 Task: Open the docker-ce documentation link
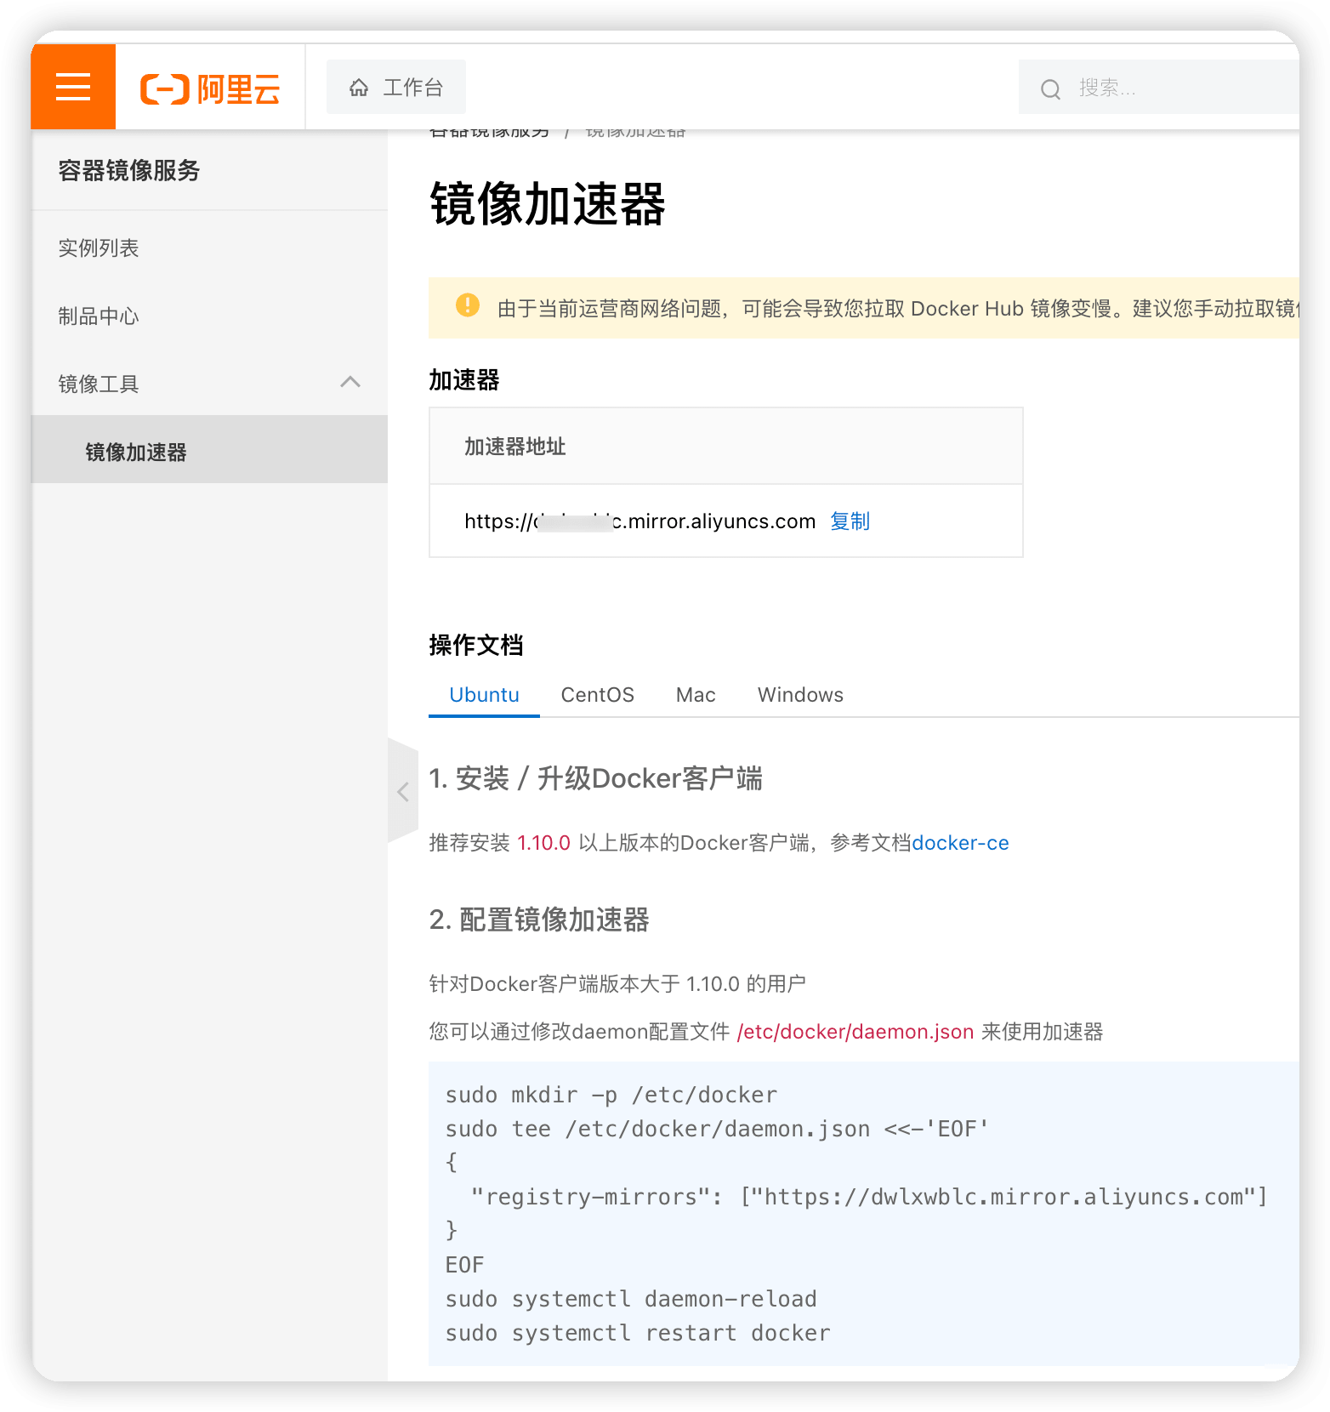960,843
